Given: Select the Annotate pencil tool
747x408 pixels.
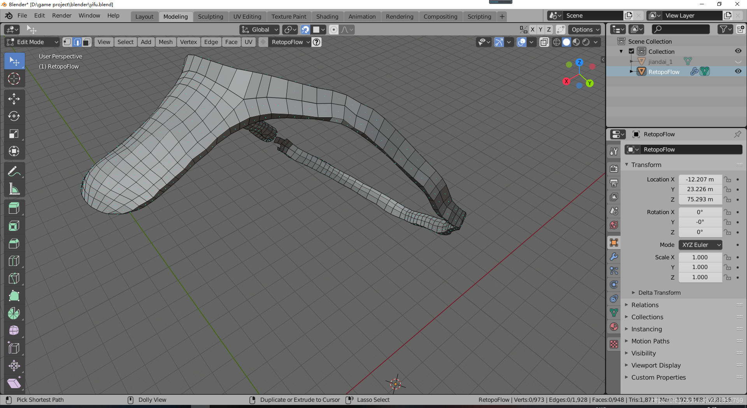Looking at the screenshot, I should point(14,171).
